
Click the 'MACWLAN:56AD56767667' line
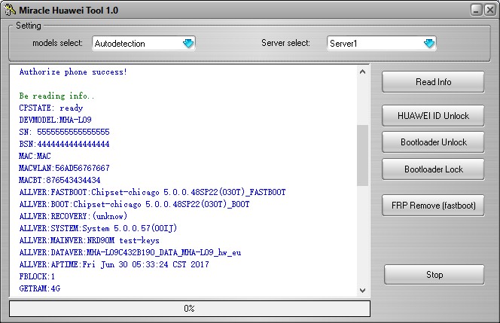(x=64, y=168)
